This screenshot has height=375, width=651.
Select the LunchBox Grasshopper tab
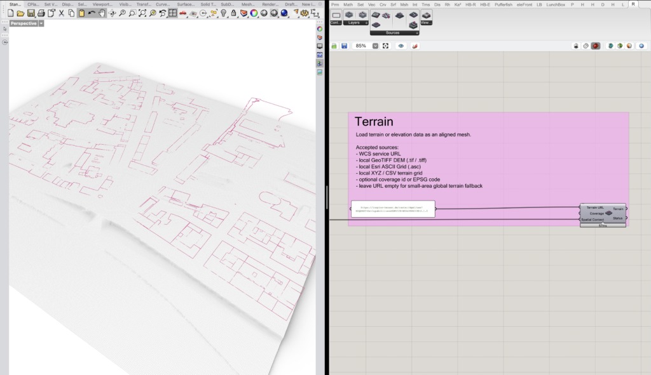point(556,4)
